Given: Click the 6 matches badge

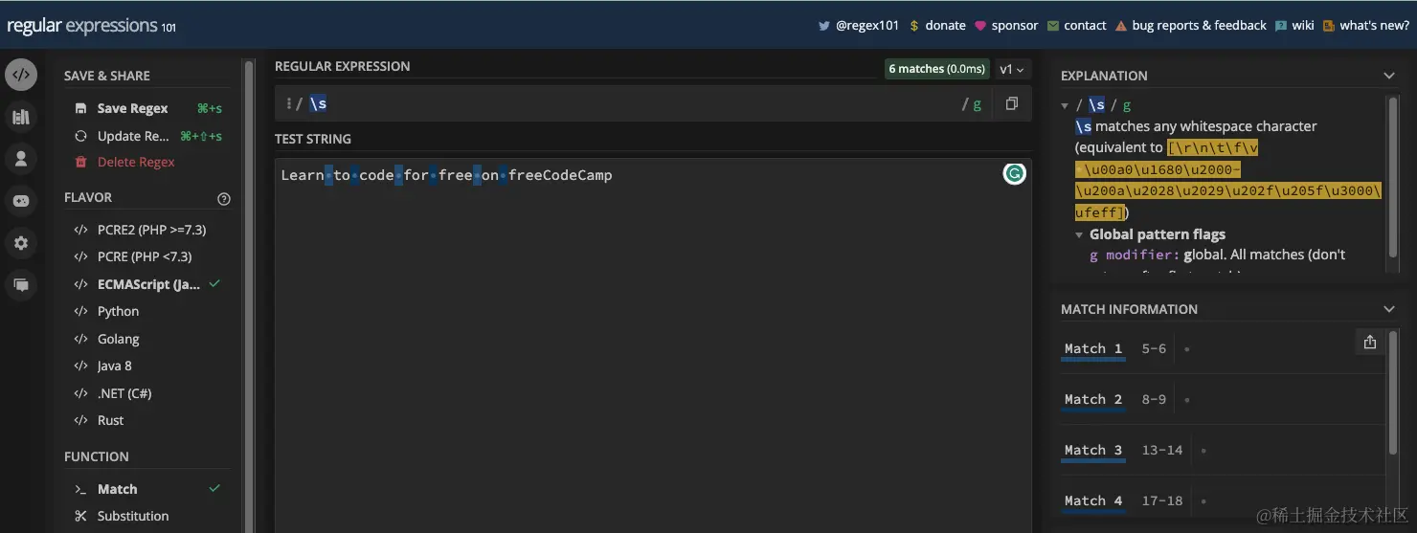Looking at the screenshot, I should 936,69.
